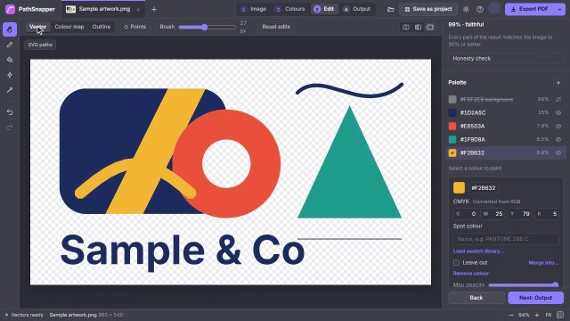Select the lightning bolt auto-fix tool
570x321 pixels.
(10, 75)
